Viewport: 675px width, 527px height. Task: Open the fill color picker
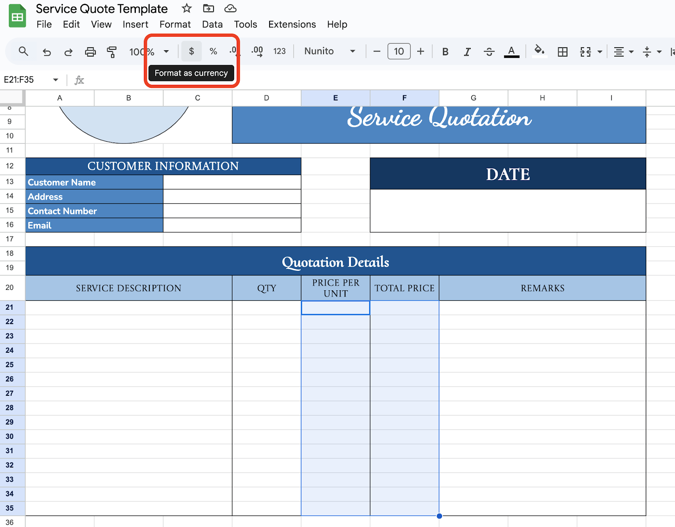click(539, 51)
